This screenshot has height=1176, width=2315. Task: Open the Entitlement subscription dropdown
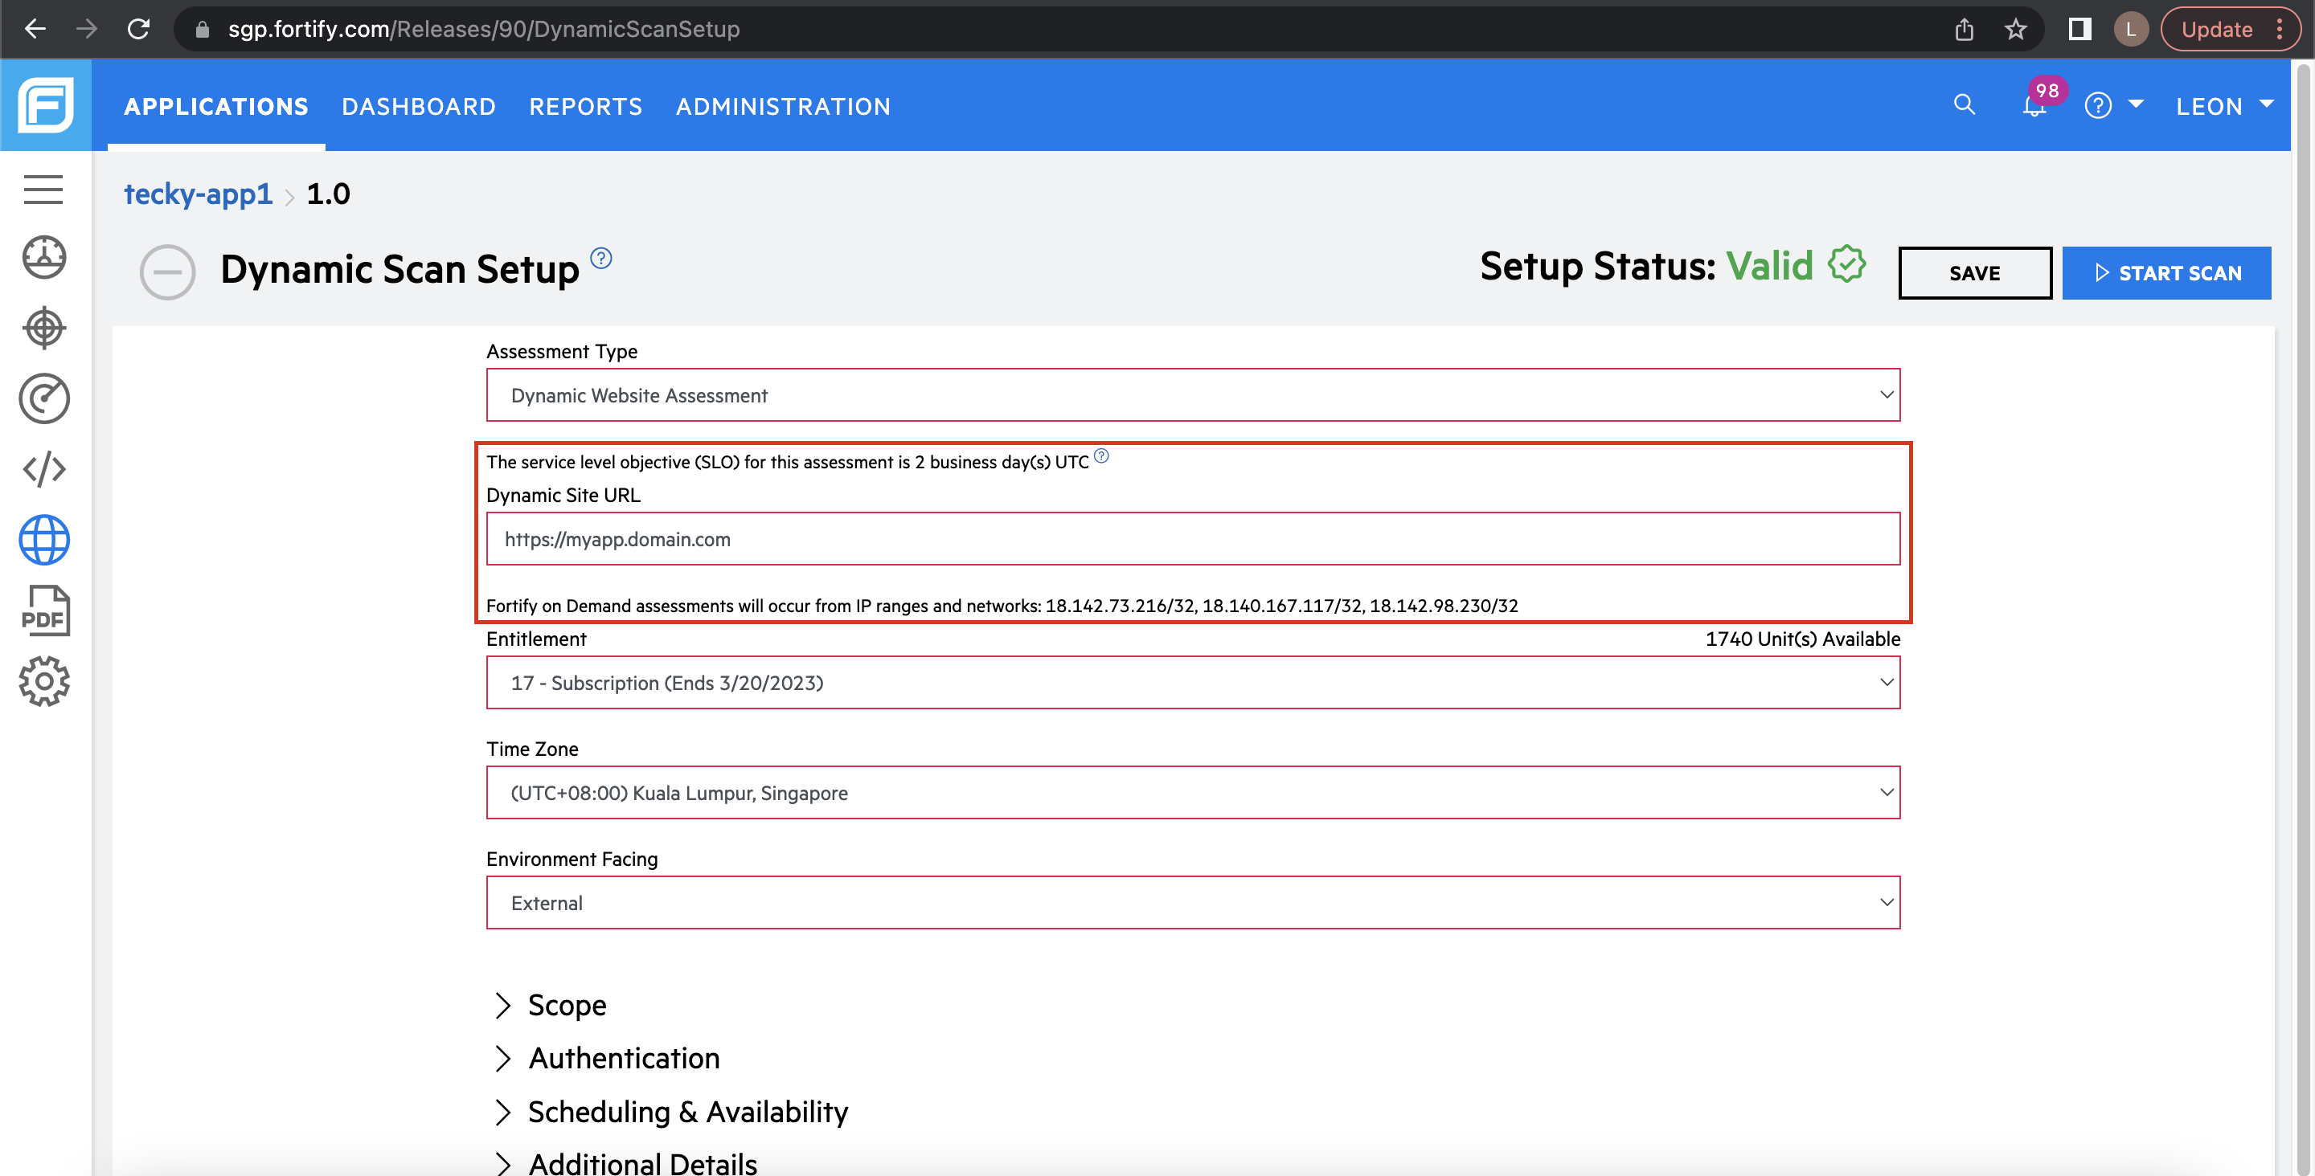(x=1193, y=683)
